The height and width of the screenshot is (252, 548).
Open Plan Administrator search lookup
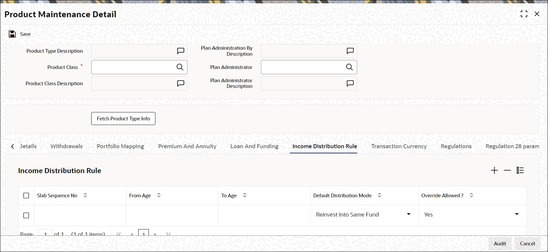coord(349,67)
